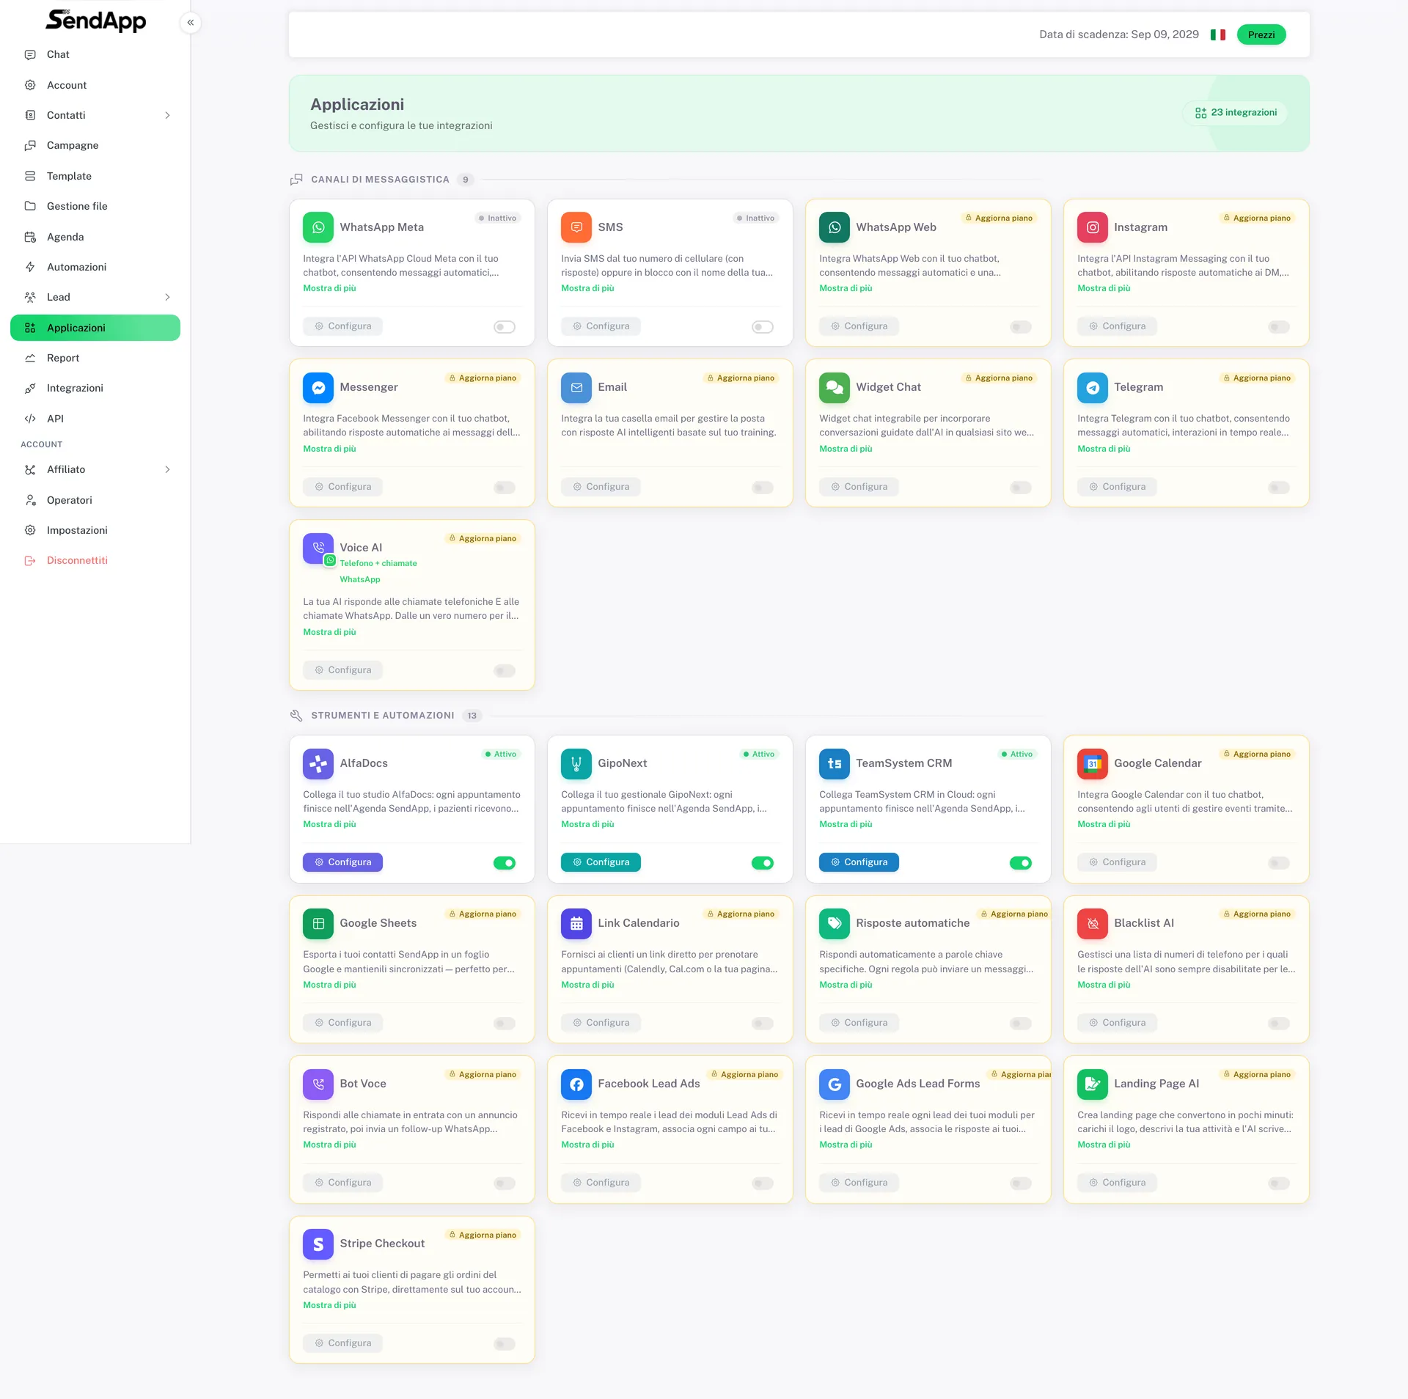This screenshot has height=1399, width=1408.
Task: Toggle the WhatsApp Web switch
Action: tap(1021, 327)
